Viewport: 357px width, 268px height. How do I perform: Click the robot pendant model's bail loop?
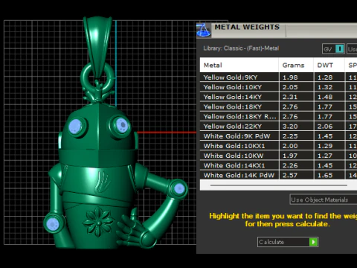[98, 47]
